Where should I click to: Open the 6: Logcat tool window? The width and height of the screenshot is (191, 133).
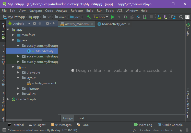click(x=37, y=125)
